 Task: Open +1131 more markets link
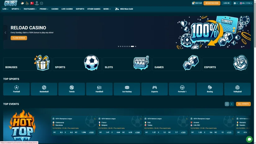click(229, 133)
